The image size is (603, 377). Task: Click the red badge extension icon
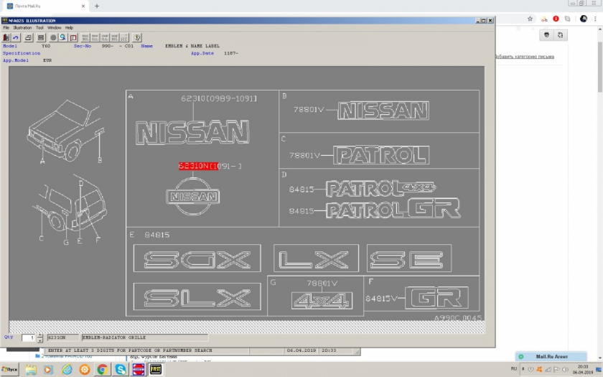coord(556,19)
